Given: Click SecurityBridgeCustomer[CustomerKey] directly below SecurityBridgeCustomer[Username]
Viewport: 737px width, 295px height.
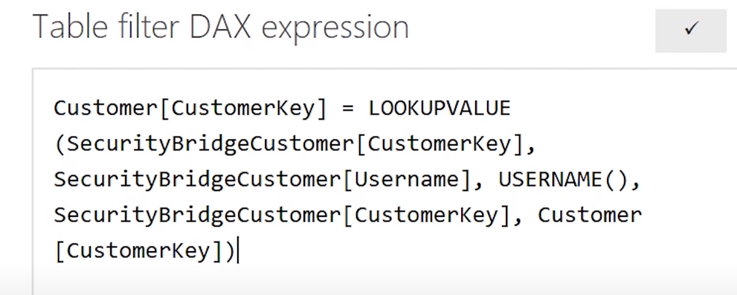Looking at the screenshot, I should 282,215.
